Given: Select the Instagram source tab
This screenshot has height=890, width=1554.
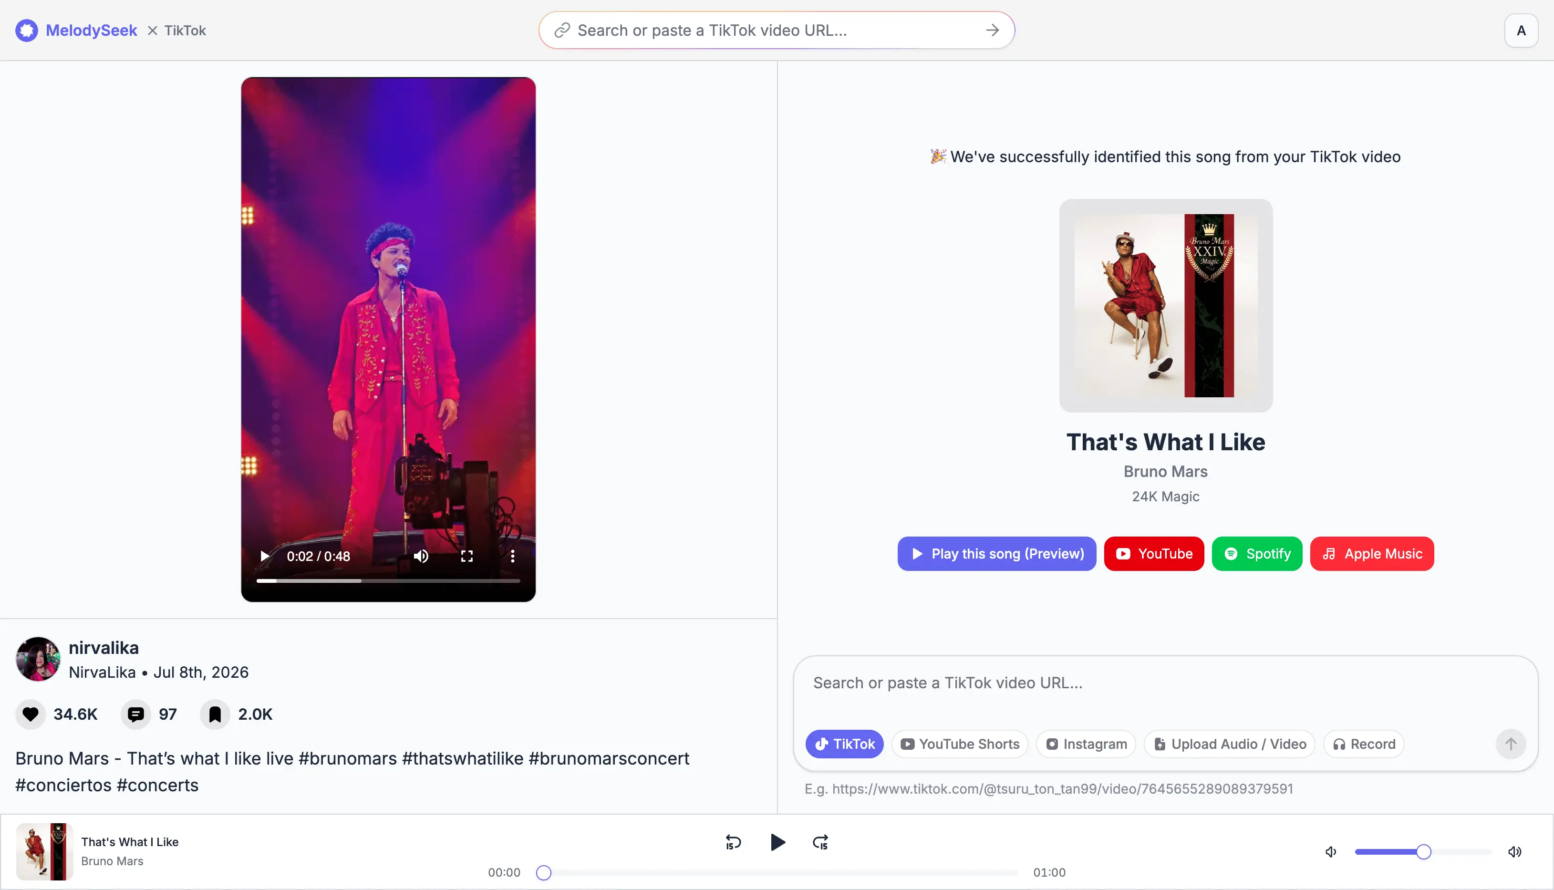Looking at the screenshot, I should point(1086,744).
